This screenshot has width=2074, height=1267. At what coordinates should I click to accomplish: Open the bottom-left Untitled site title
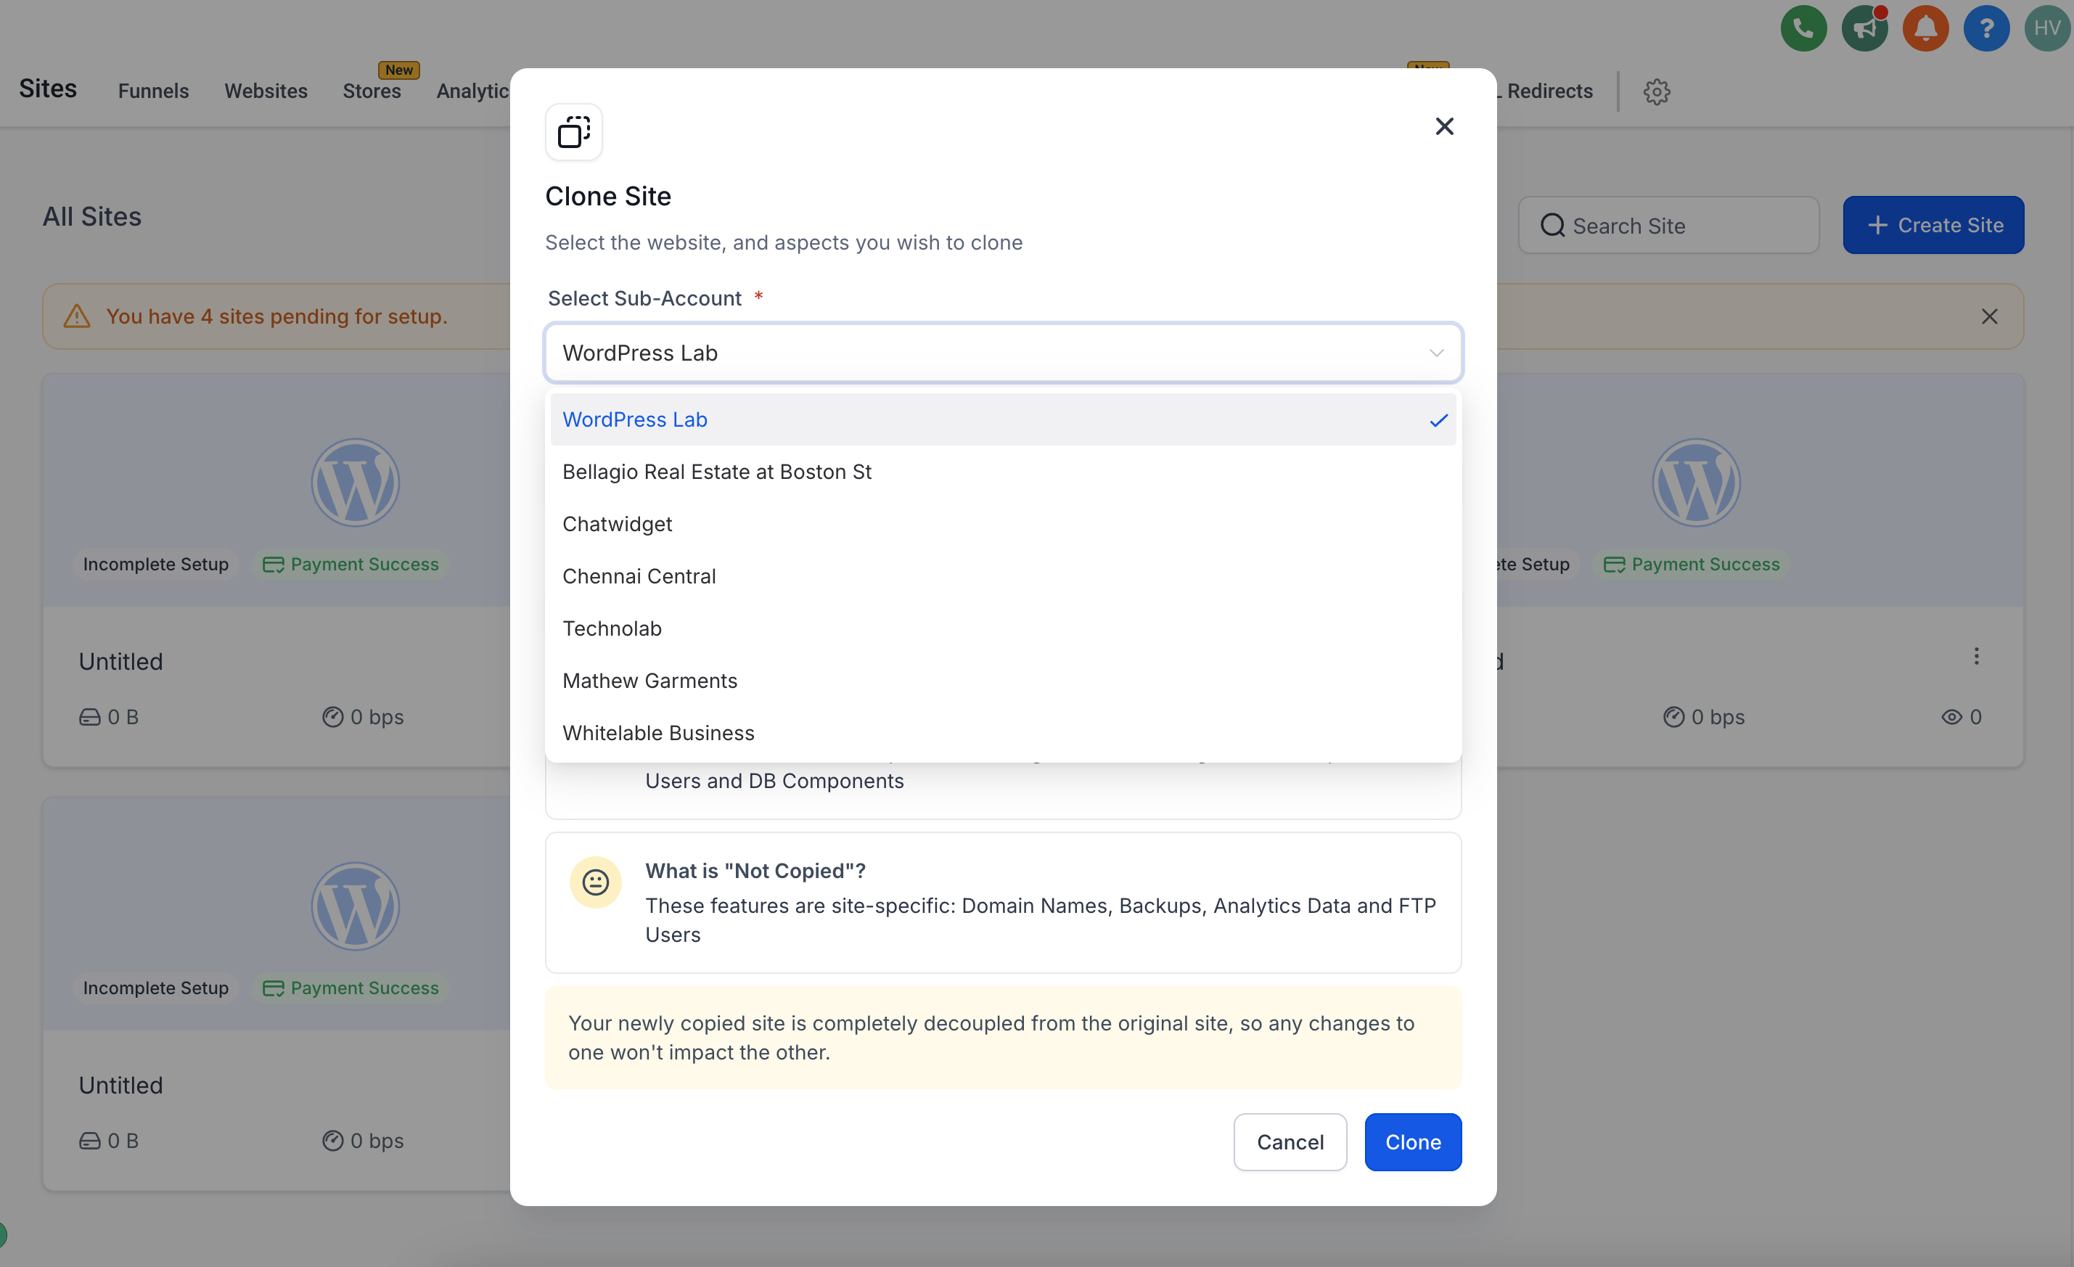[121, 1085]
